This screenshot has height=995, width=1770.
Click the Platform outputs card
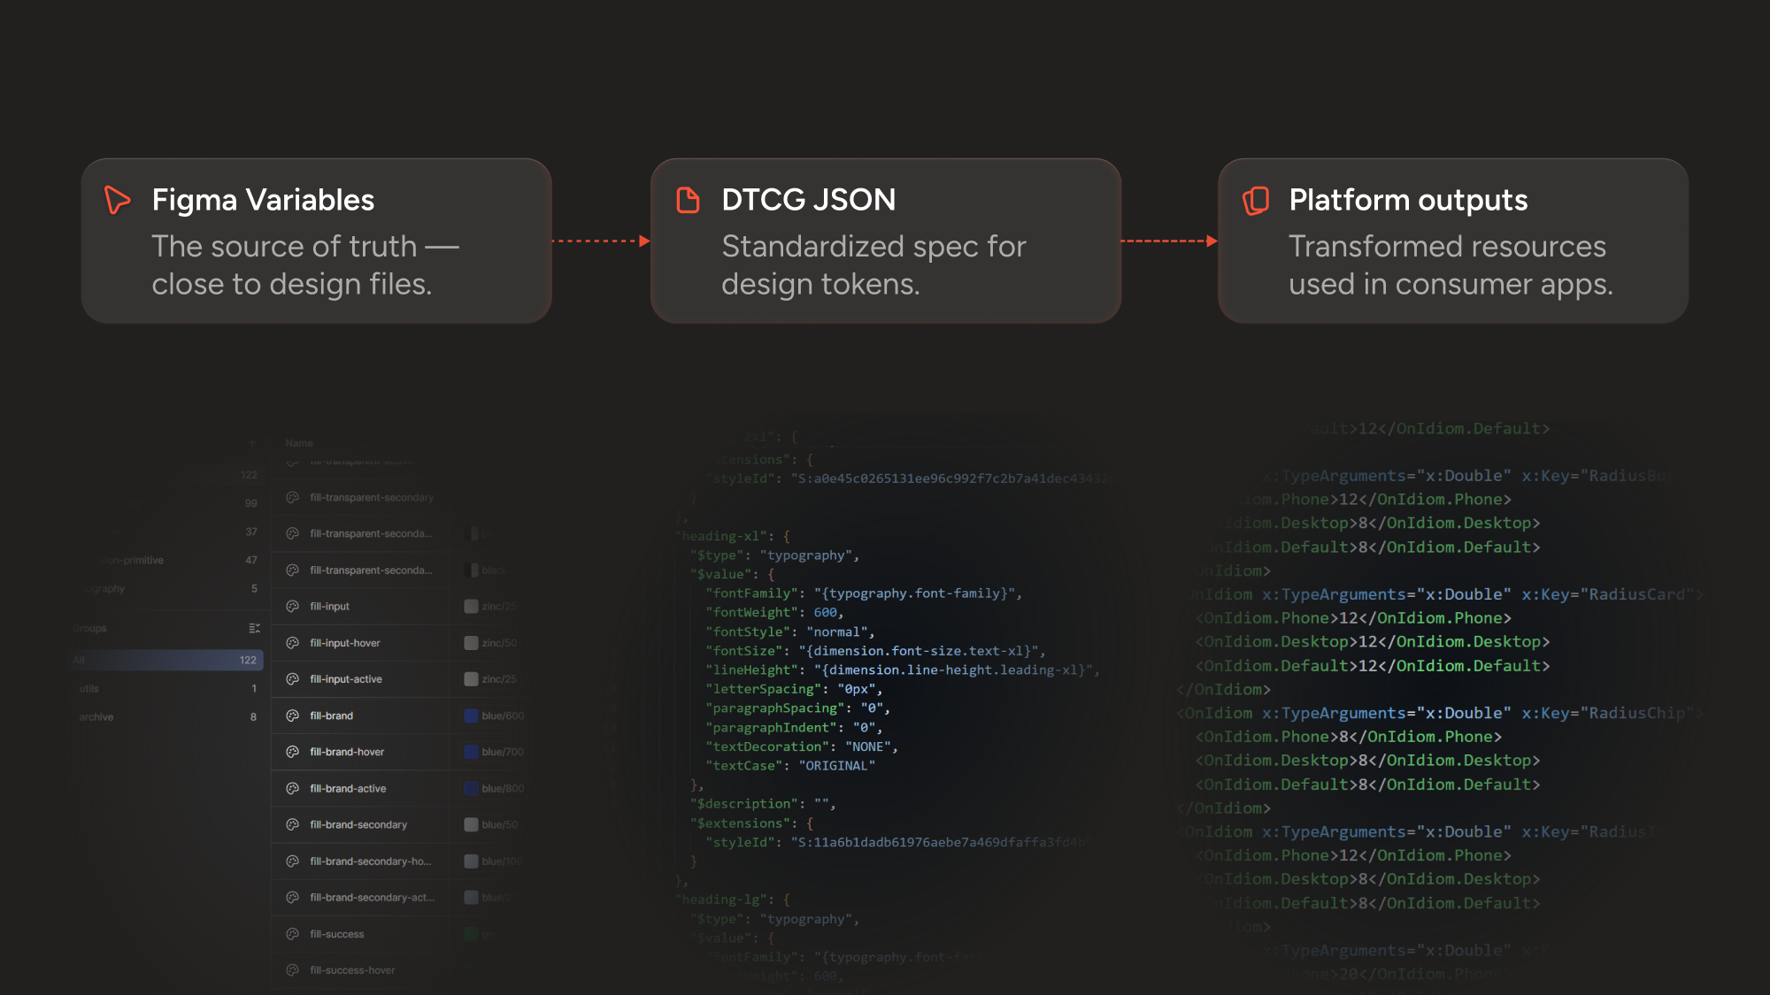[1452, 241]
